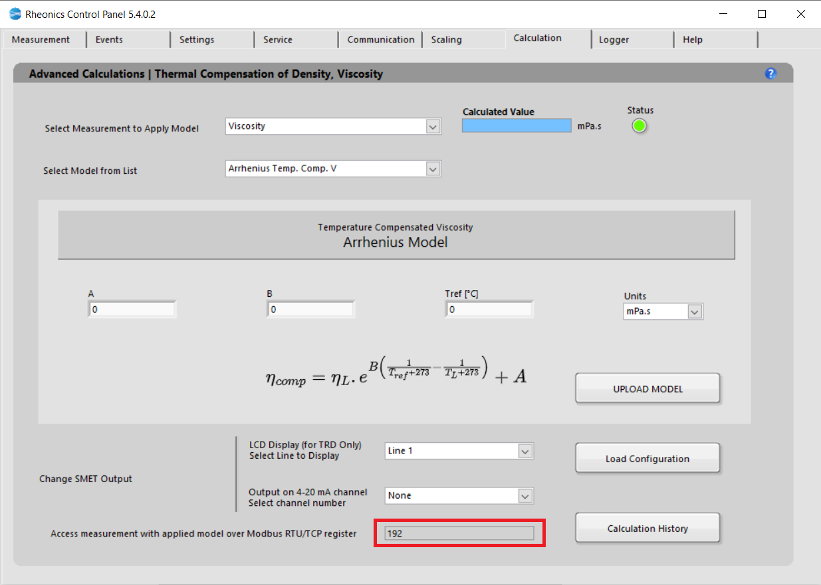Open the 4-20 mA channel number dropdown
The image size is (821, 585).
[x=459, y=496]
